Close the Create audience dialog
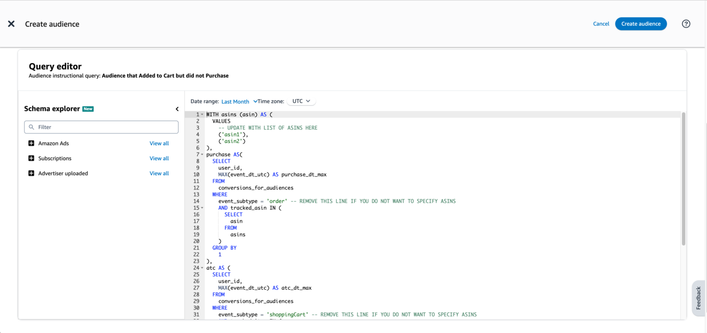Viewport: 707px width, 333px height. coord(11,24)
